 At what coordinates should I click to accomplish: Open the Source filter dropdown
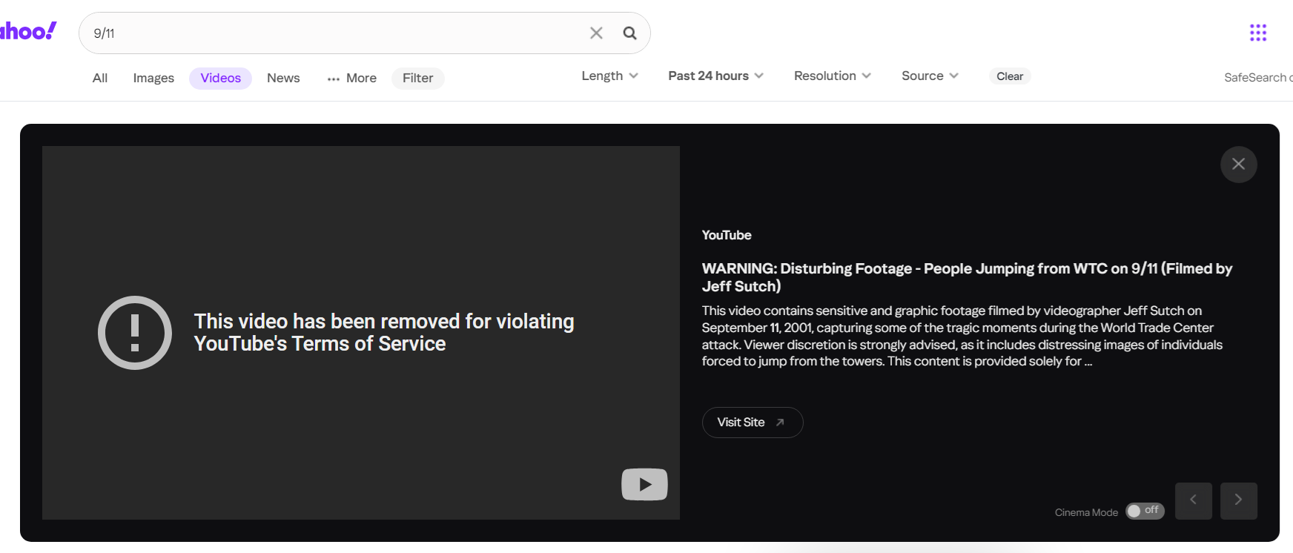pyautogui.click(x=930, y=76)
